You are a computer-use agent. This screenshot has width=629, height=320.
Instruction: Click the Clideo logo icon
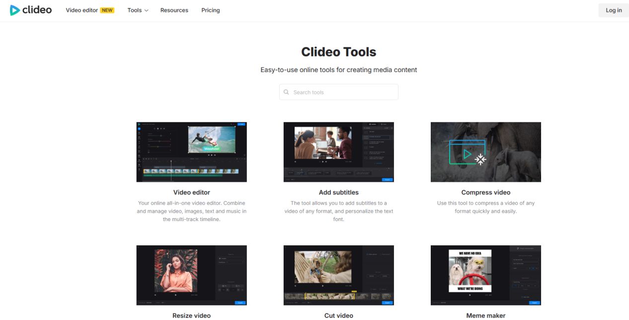click(15, 10)
